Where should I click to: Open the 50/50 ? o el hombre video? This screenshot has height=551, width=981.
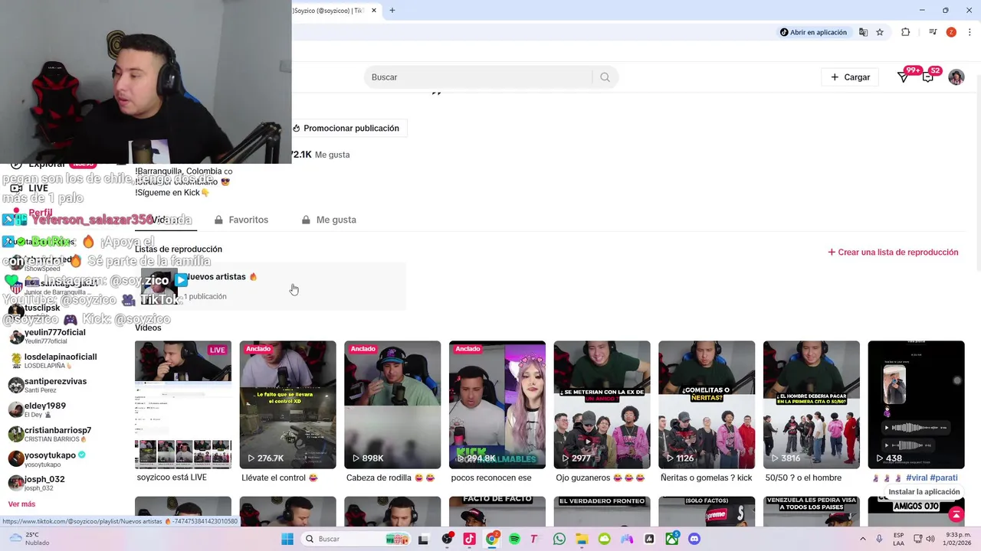click(812, 405)
